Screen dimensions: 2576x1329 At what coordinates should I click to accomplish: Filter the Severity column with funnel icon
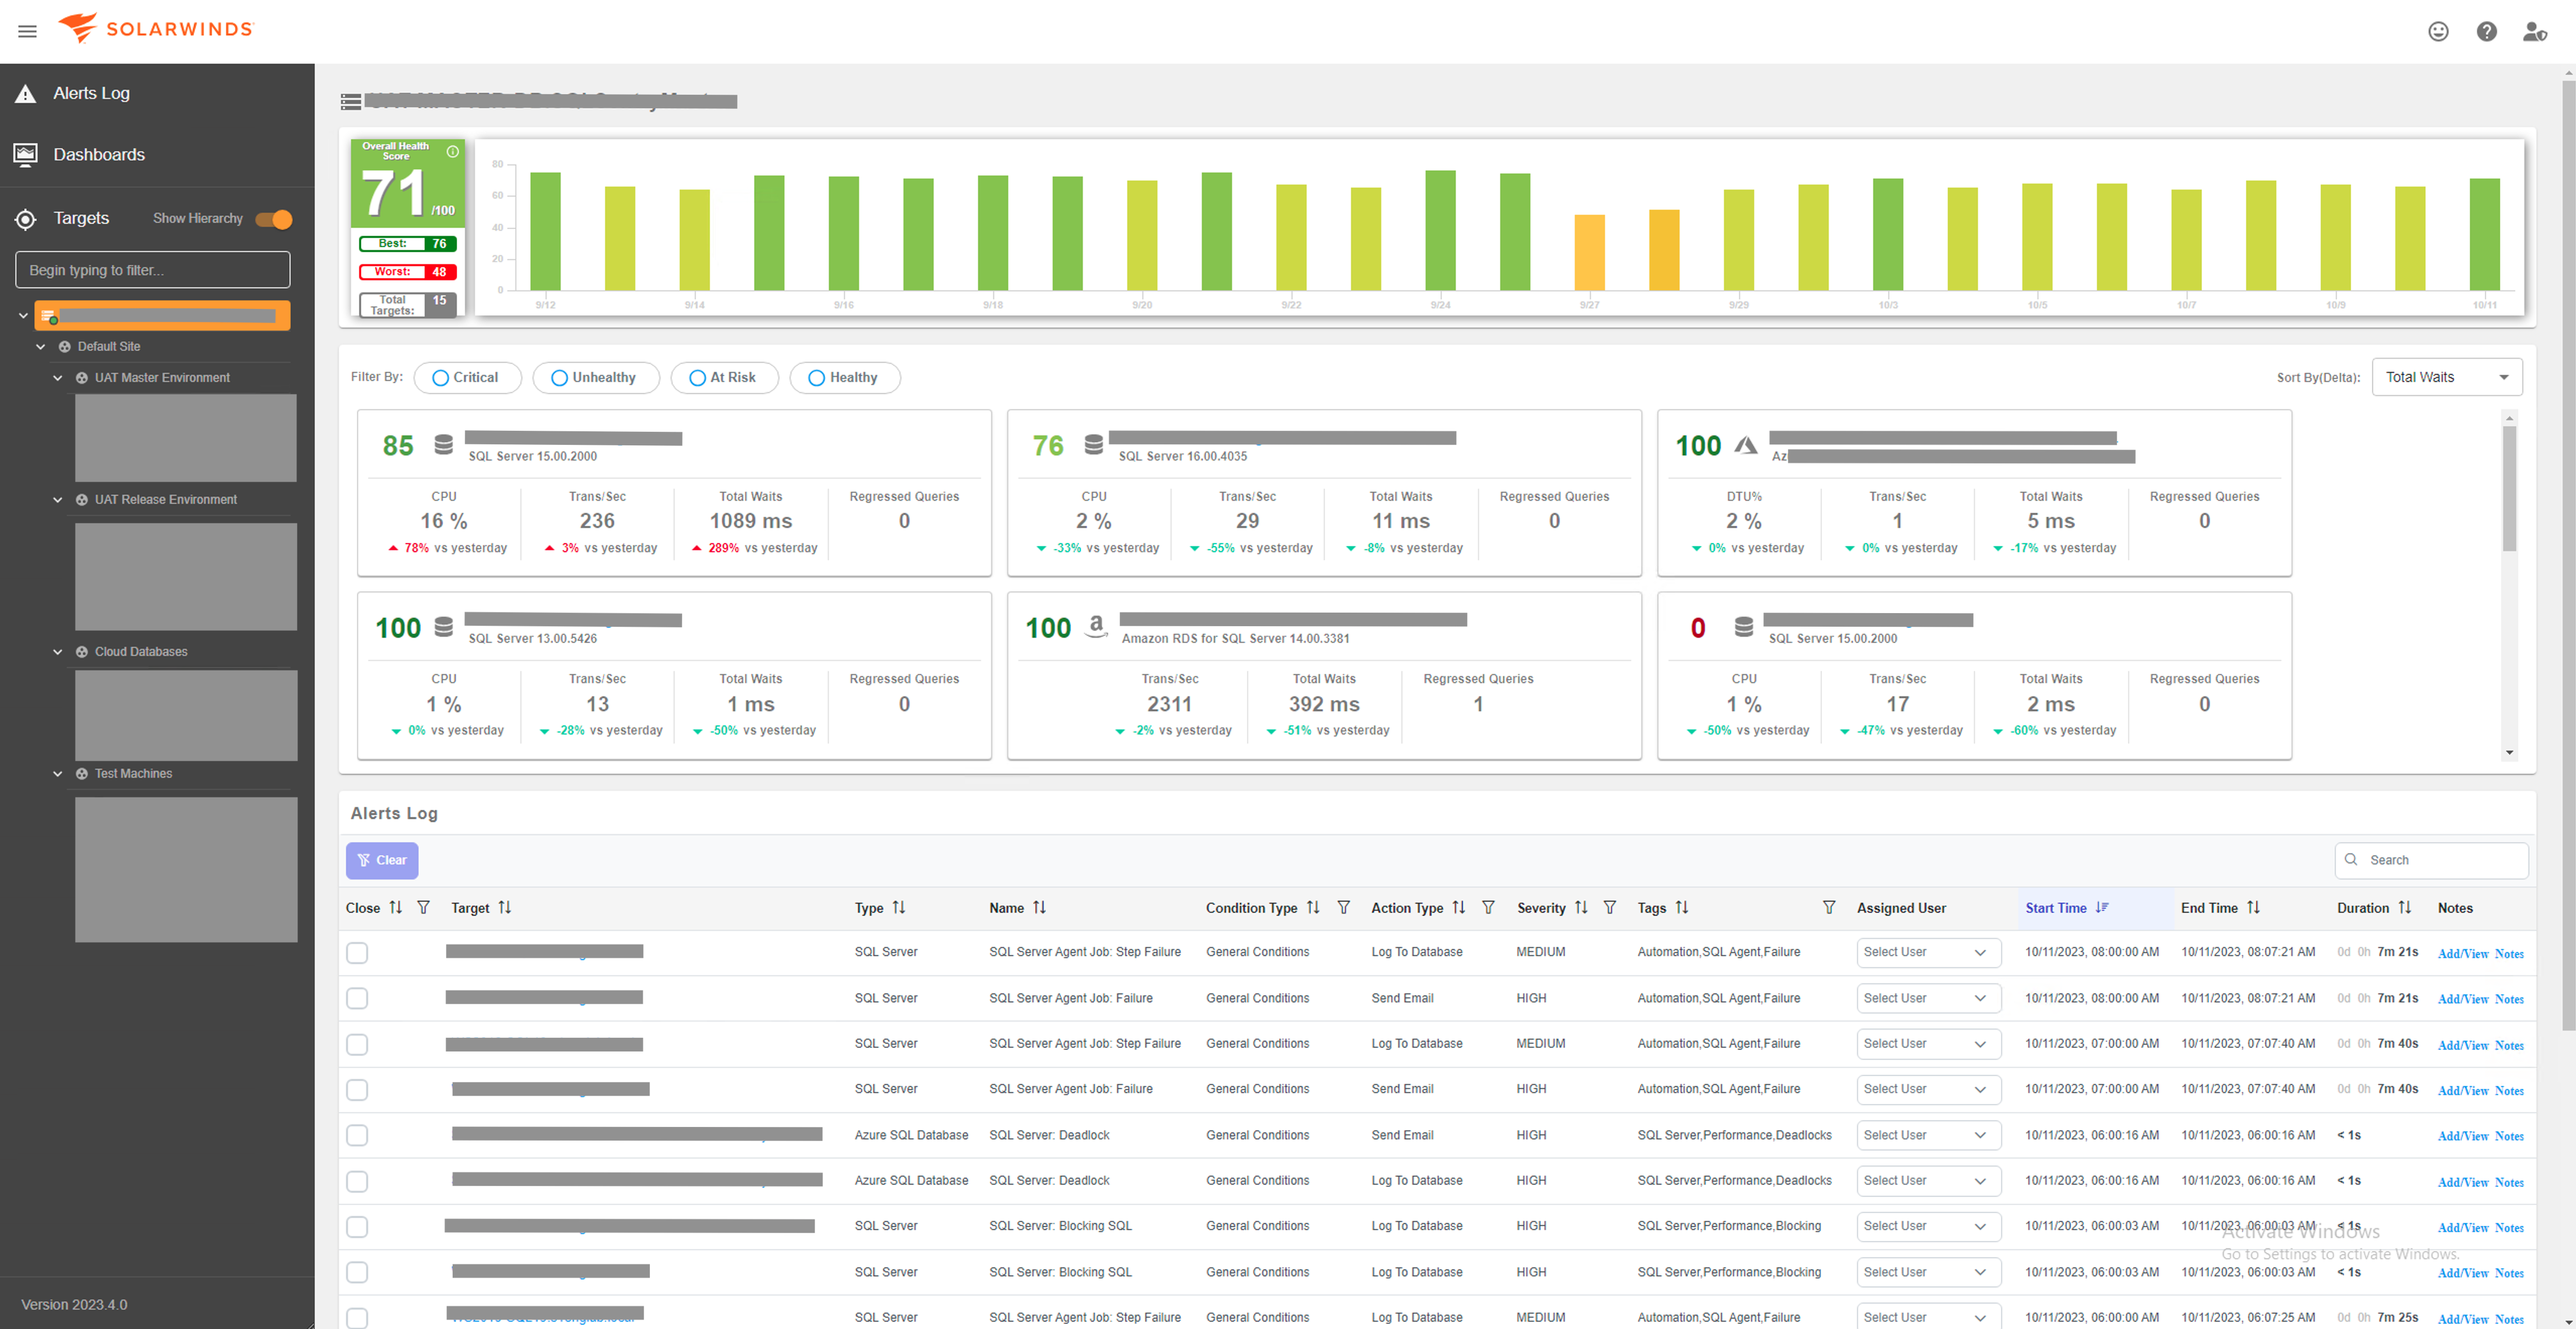click(x=1609, y=907)
